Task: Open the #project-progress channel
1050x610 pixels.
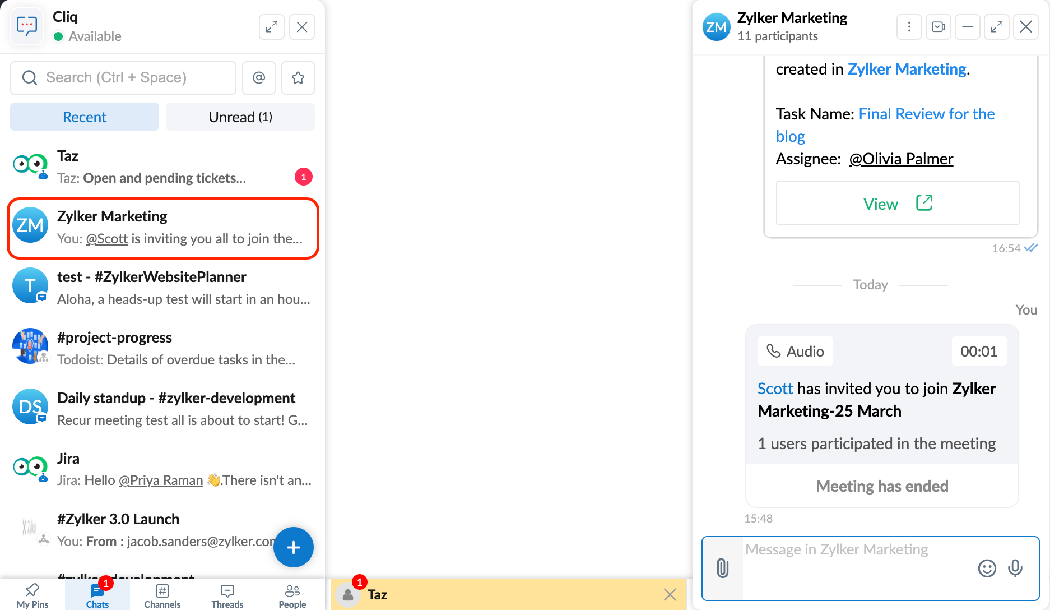Action: pos(162,349)
